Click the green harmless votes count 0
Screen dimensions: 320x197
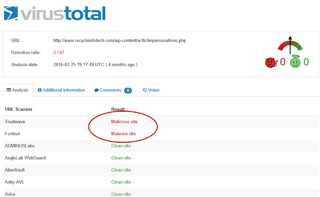pos(306,62)
